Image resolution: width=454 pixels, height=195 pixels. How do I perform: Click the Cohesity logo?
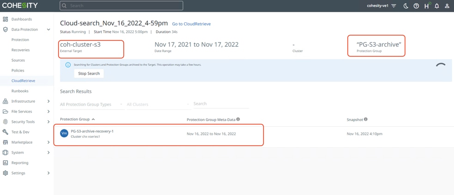[x=19, y=6]
